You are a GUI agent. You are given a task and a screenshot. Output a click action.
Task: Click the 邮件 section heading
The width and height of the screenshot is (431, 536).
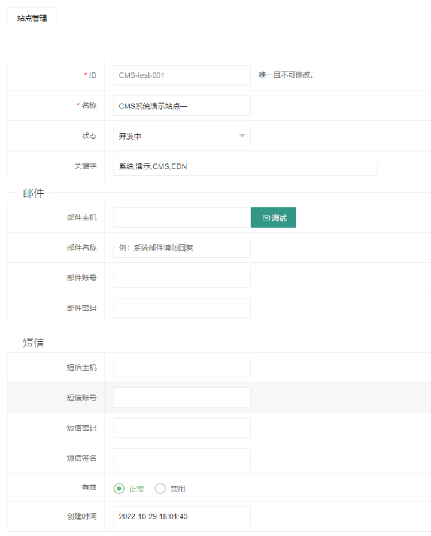click(34, 193)
